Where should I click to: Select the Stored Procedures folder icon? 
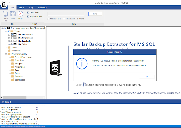pyautogui.click(x=12, y=57)
